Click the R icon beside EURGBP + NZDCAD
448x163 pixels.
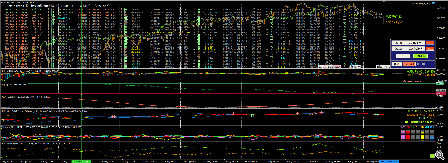[53, 33]
